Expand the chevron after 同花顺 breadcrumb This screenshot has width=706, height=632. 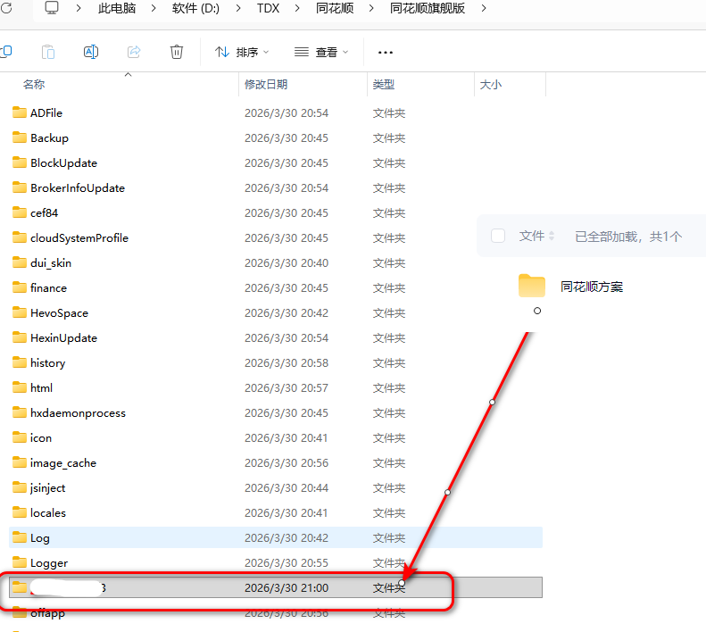(371, 8)
